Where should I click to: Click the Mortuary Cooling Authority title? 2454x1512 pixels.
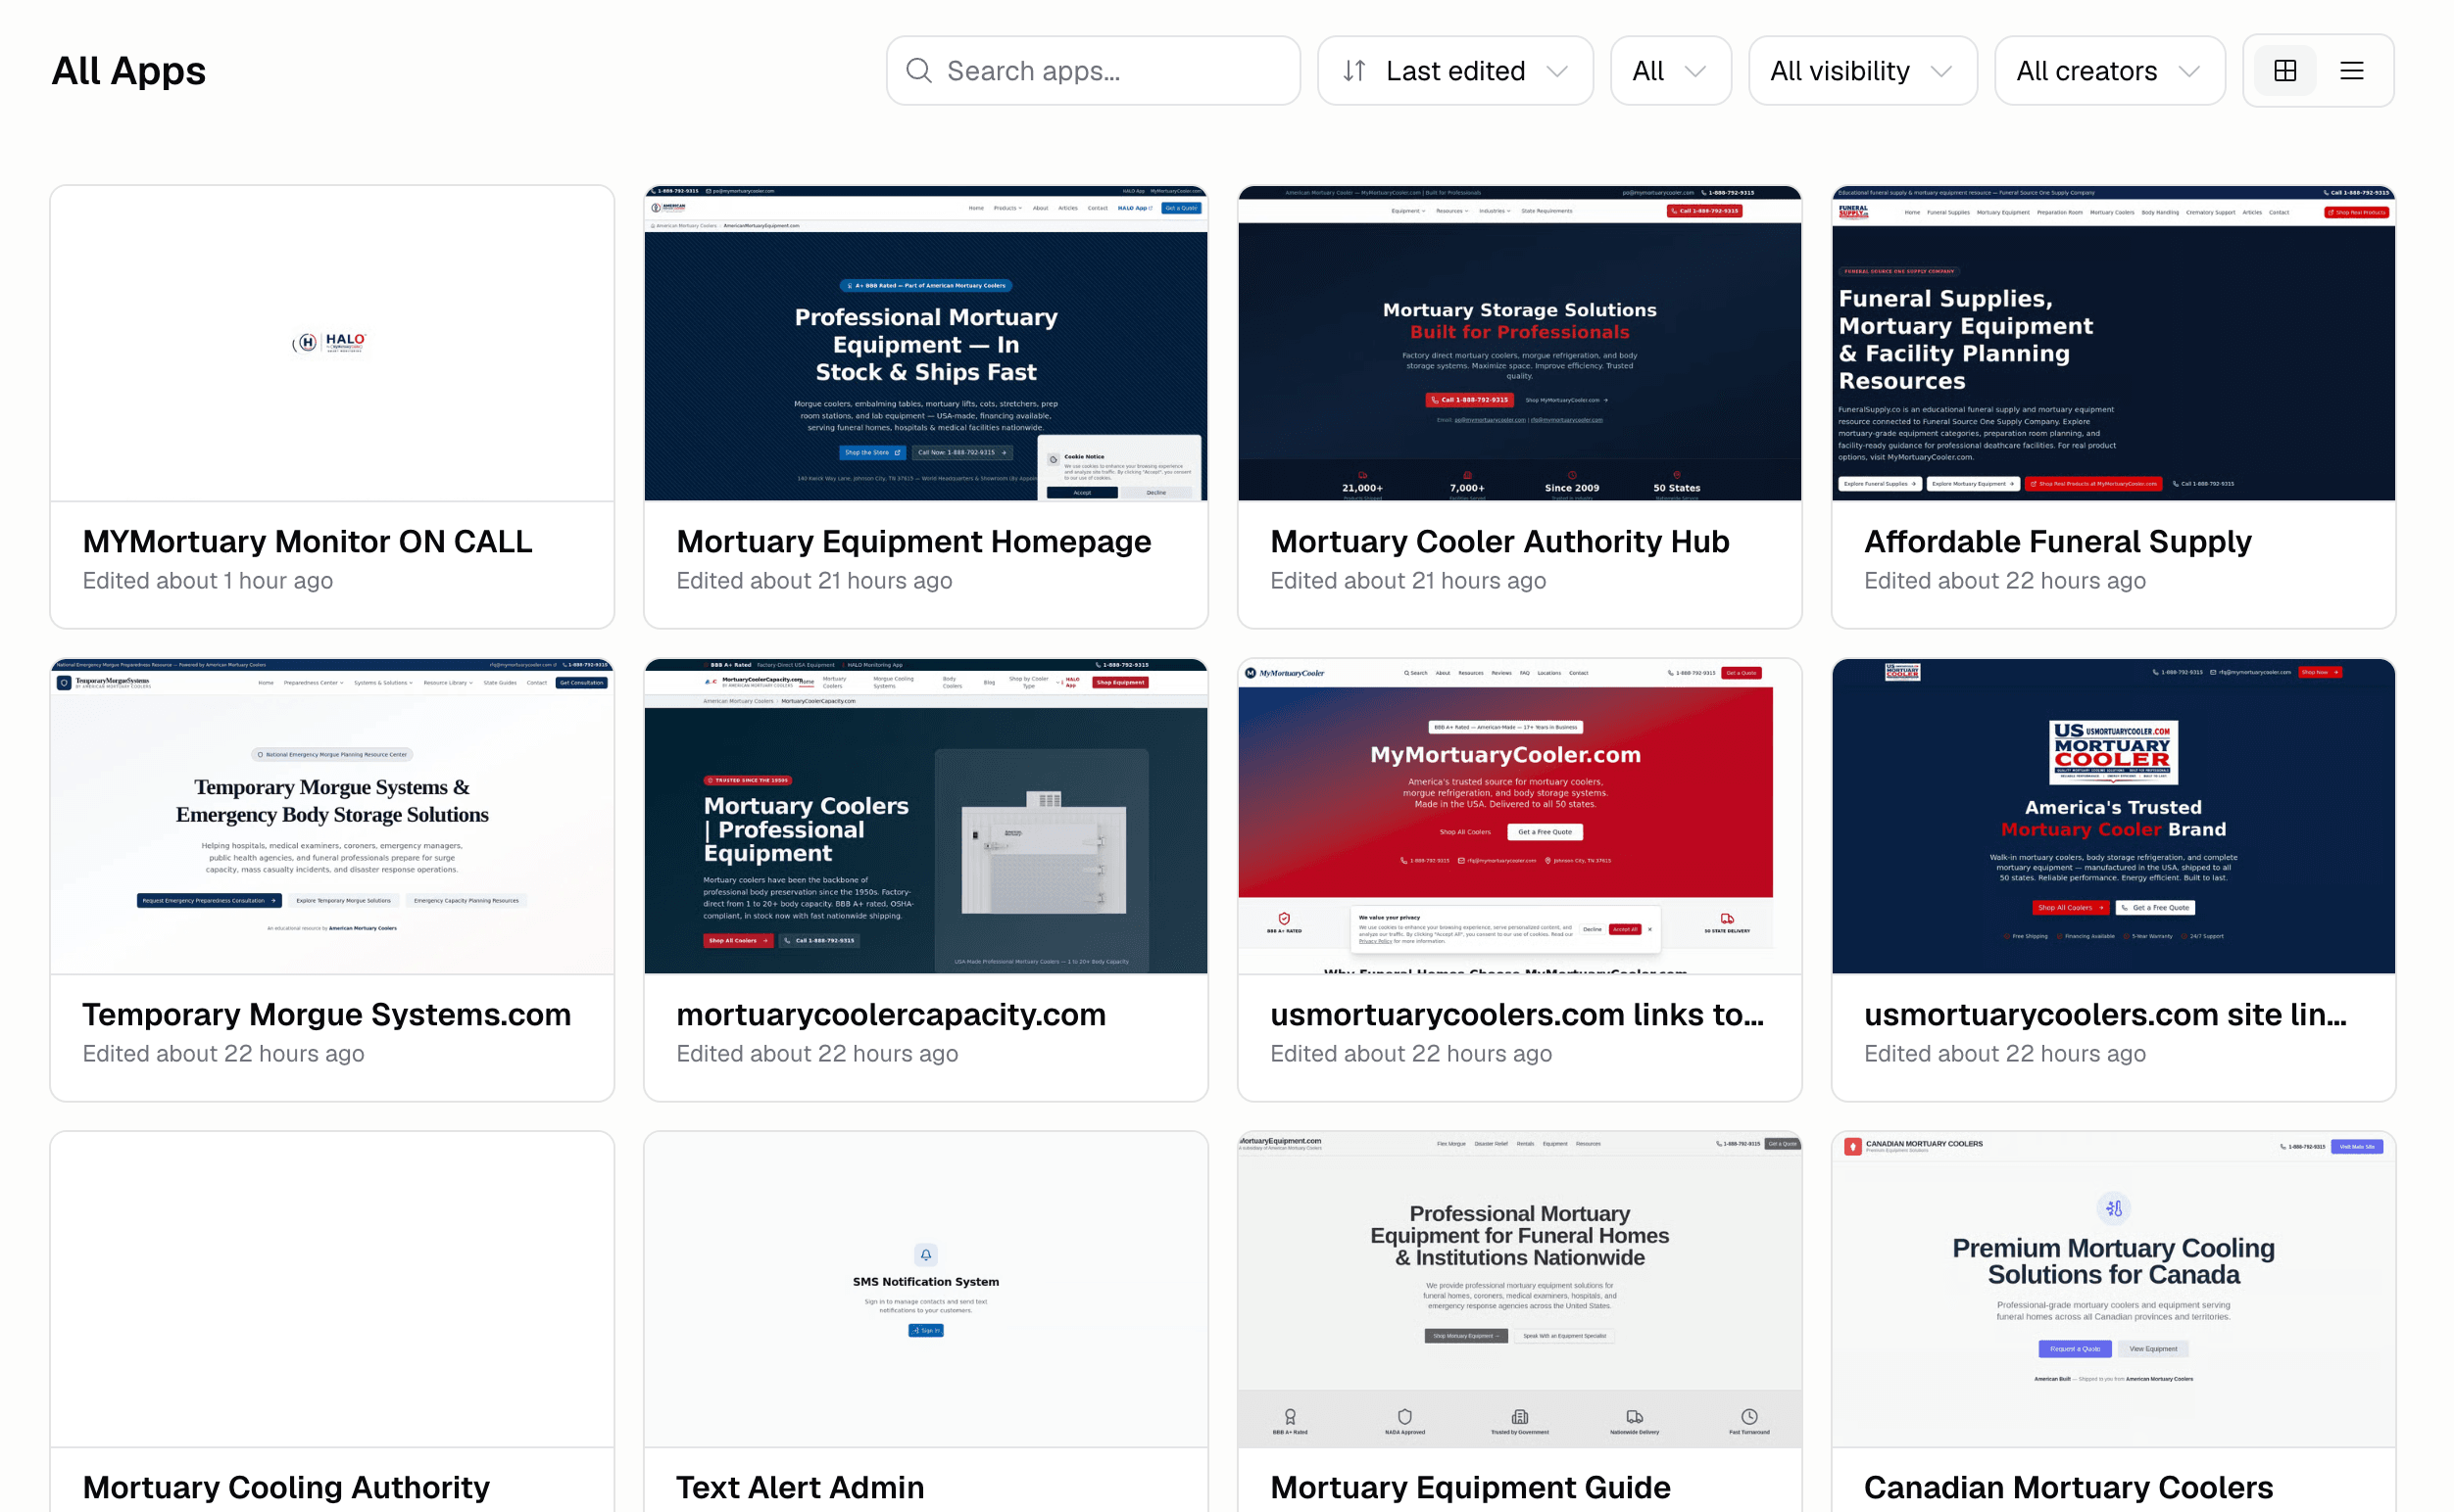[286, 1487]
